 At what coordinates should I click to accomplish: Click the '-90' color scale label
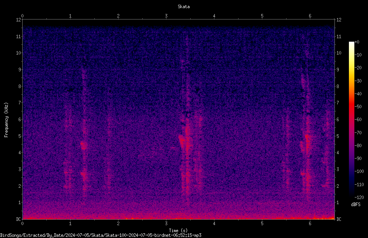click(358, 159)
